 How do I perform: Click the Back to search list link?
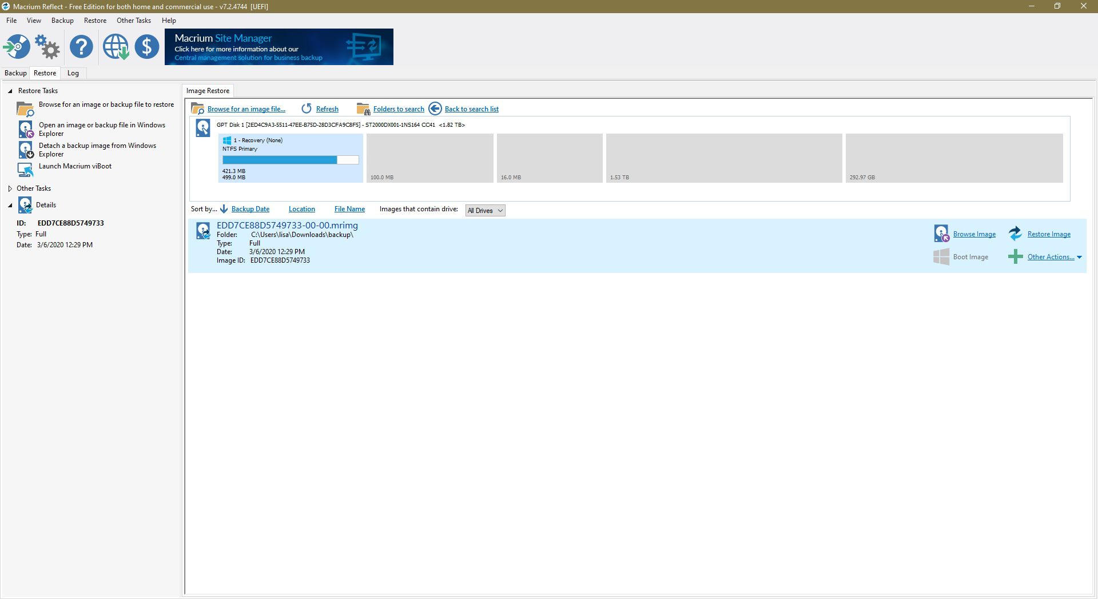[x=472, y=109]
